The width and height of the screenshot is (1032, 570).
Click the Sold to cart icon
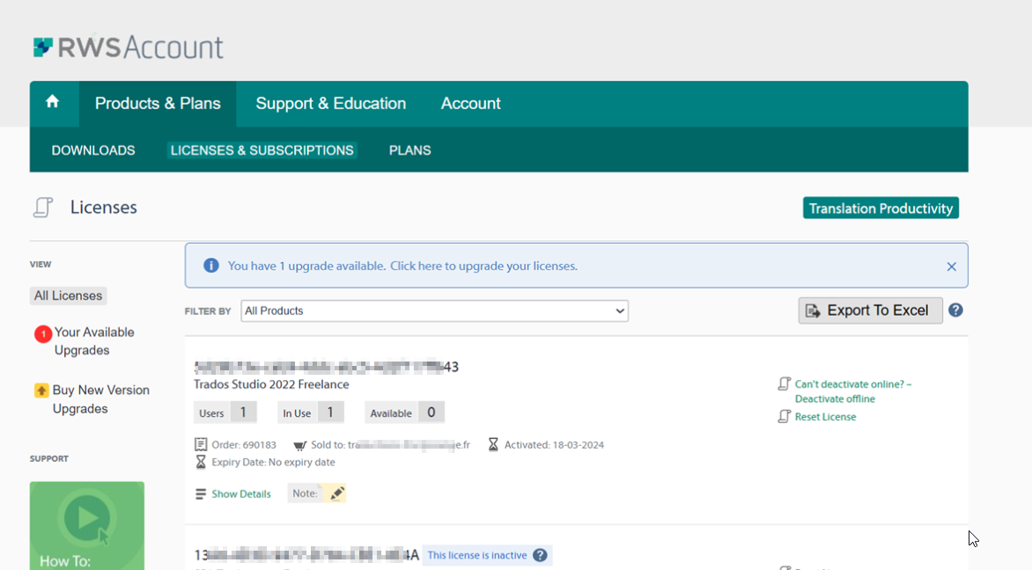pyautogui.click(x=299, y=446)
